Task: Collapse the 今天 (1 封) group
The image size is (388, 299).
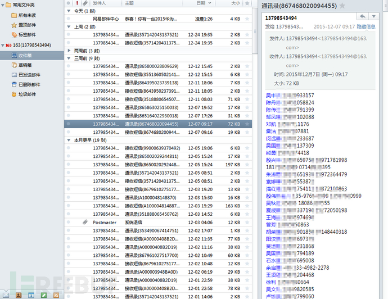Action: [69, 11]
